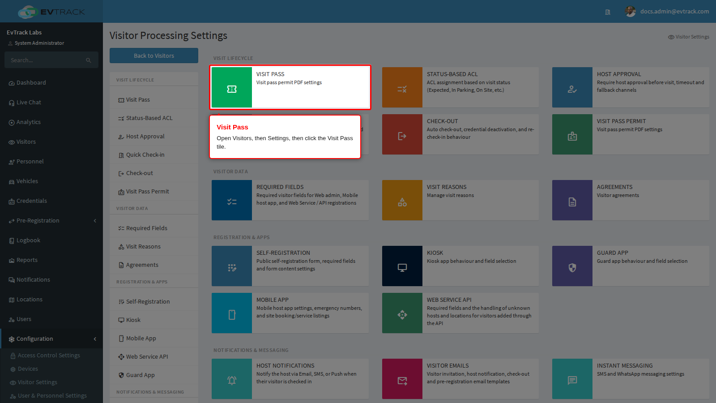Open the Host Approval tile icon
This screenshot has height=403, width=716.
(x=572, y=87)
